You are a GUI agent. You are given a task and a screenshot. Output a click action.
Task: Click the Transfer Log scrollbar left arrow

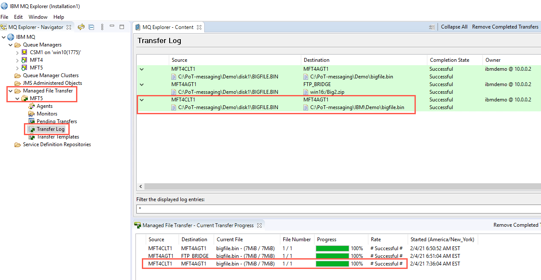click(x=140, y=187)
